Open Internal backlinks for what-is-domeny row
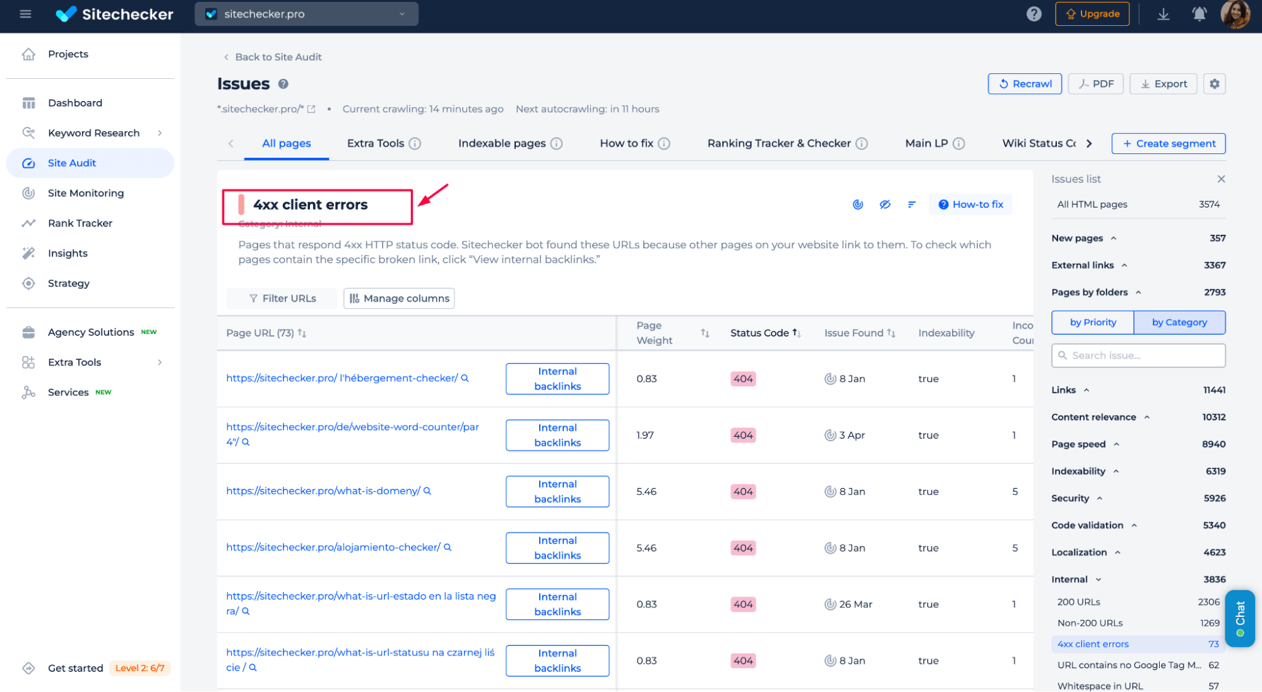 (557, 492)
